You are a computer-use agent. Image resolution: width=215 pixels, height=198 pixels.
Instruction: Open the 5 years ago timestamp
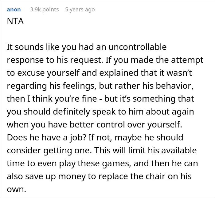80,10
